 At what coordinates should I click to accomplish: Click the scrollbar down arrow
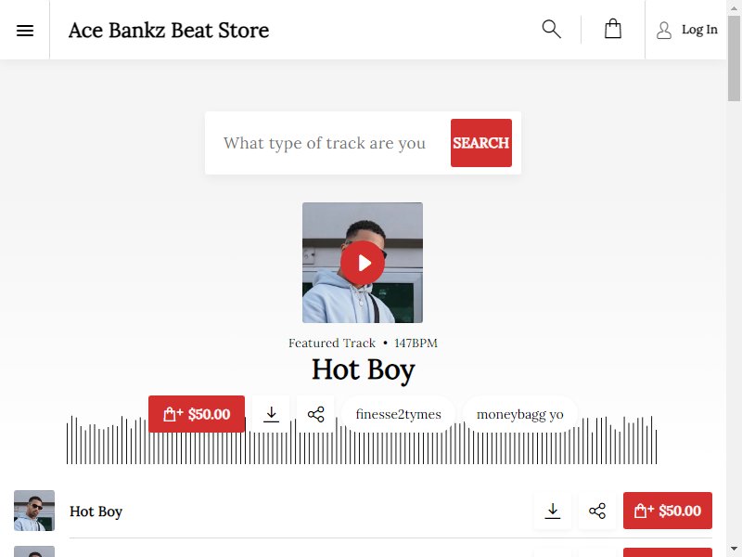coord(734,551)
